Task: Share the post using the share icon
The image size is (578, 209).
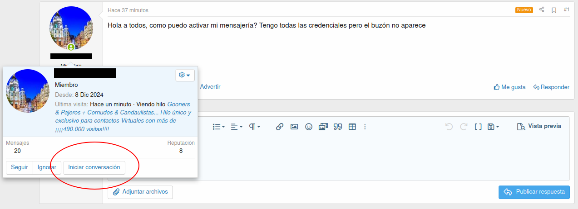Action: pyautogui.click(x=542, y=10)
